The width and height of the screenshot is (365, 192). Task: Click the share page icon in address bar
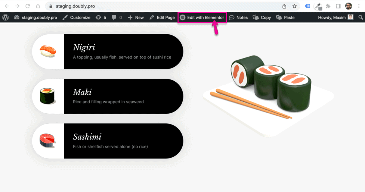[x=284, y=6]
